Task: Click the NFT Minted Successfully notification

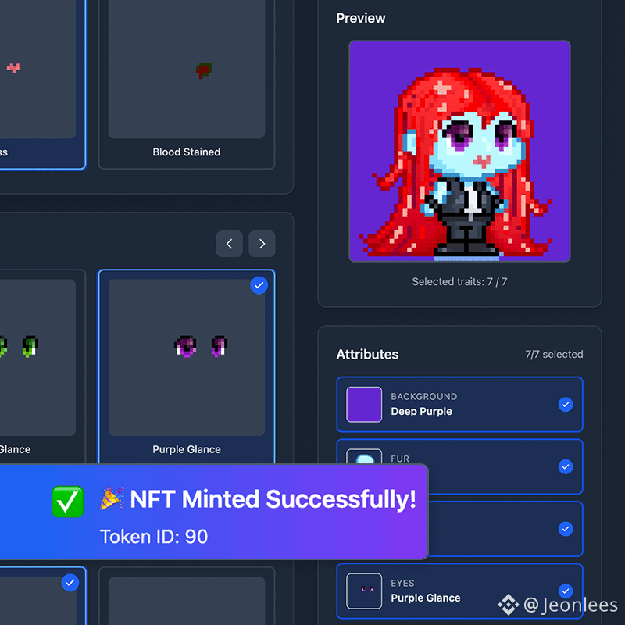Action: (213, 512)
